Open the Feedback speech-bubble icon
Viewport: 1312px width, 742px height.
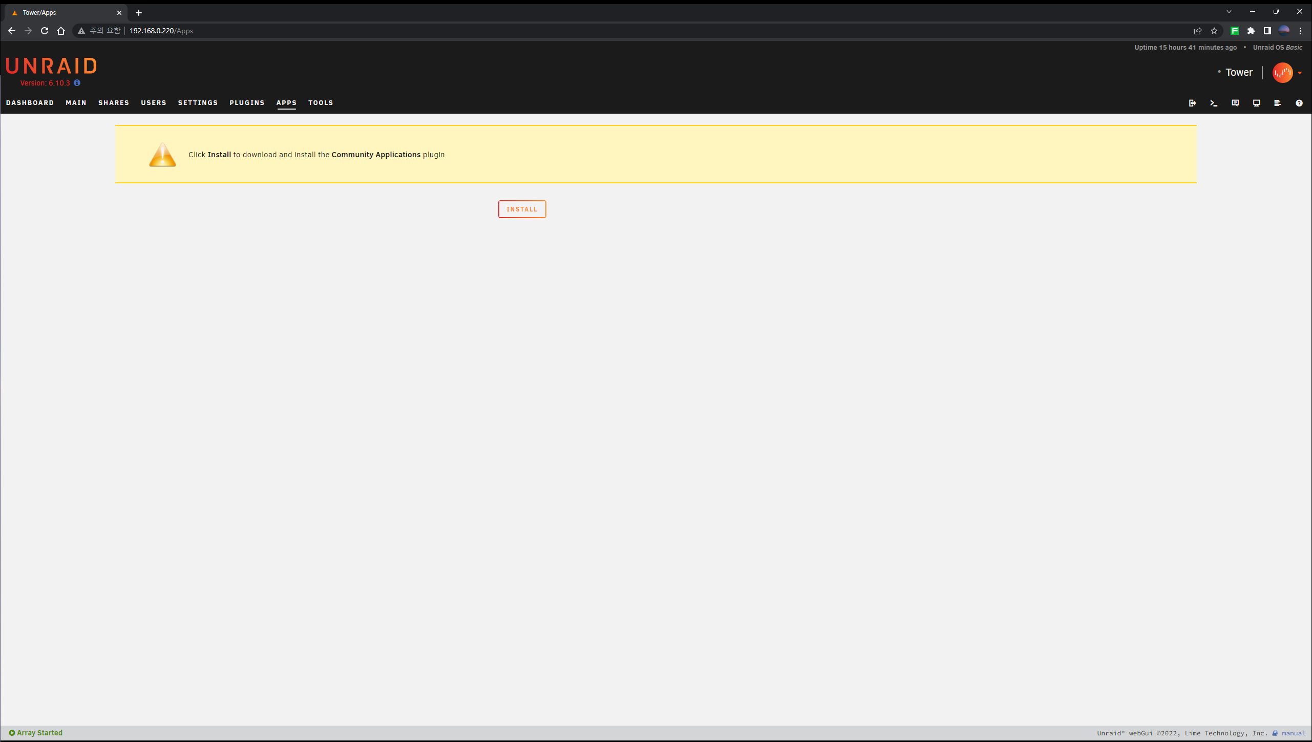pos(1235,103)
